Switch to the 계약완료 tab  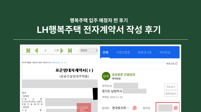point(165,52)
